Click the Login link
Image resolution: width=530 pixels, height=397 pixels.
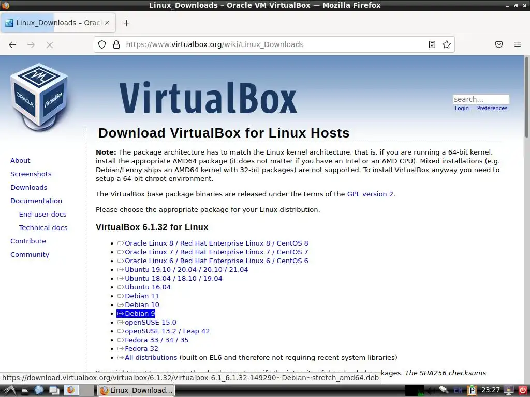461,108
